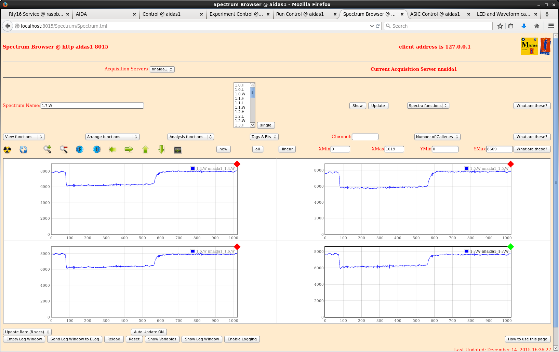Click the MIDAS logo icon
The width and height of the screenshot is (559, 352).
point(529,46)
